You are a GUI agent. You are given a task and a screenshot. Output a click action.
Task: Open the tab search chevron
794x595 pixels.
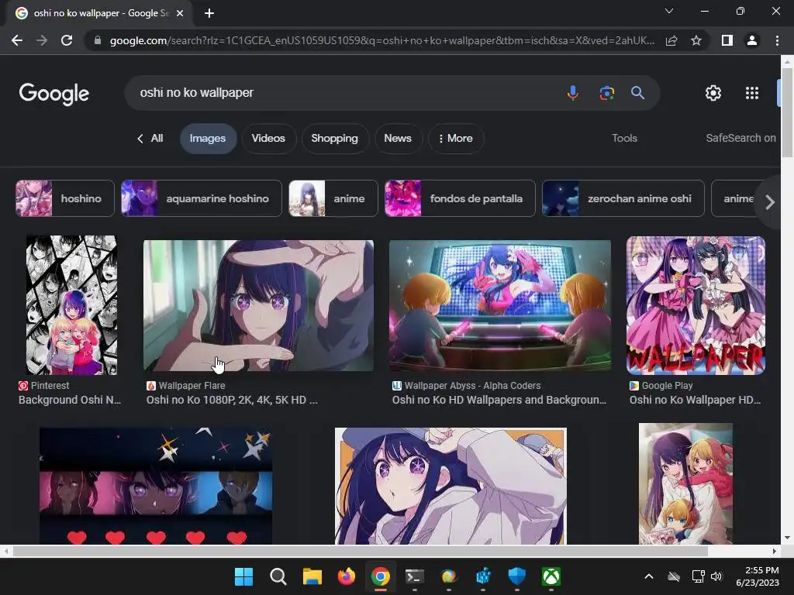point(669,11)
